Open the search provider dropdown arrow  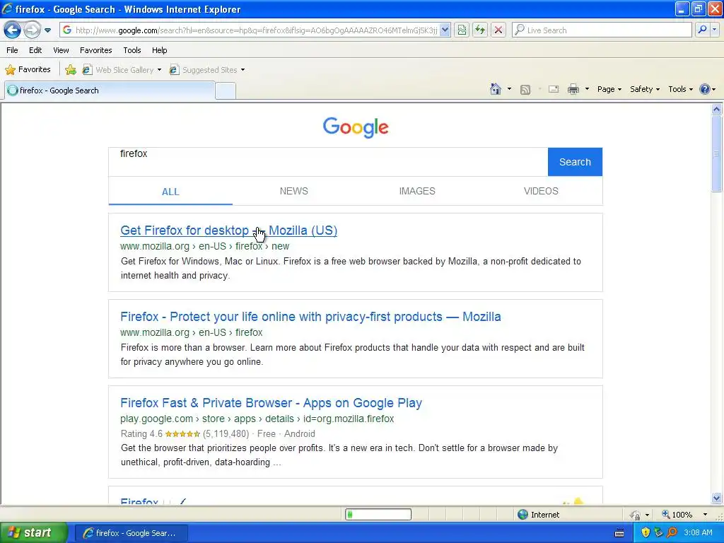[x=714, y=30]
